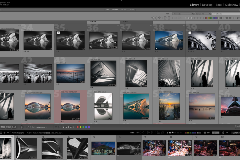Image resolution: width=240 pixels, height=160 pixels.
Task: Apply red color label from toolbar
Action: [x=78, y=127]
